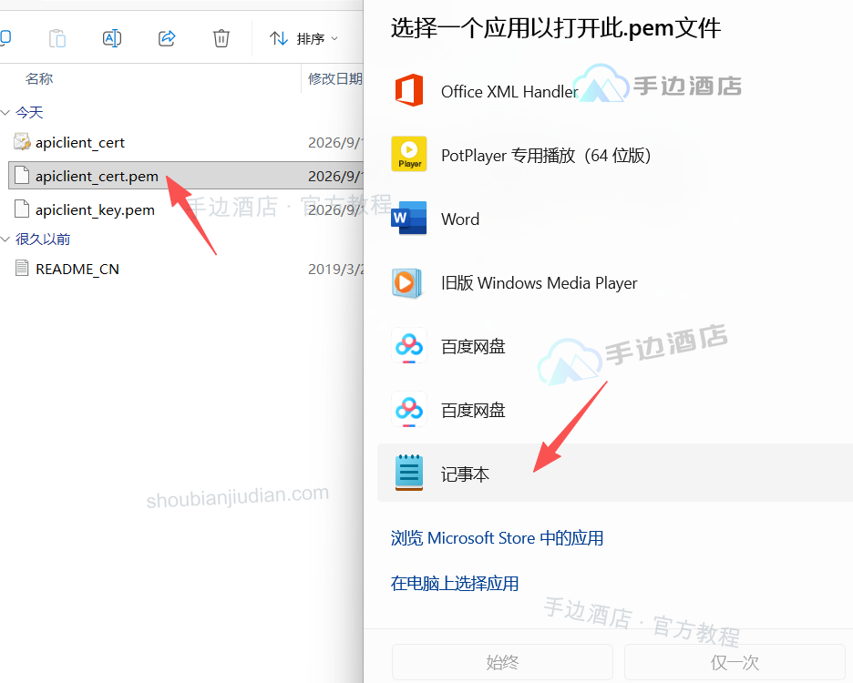Click the date cell of apiclient_key.pem

[x=335, y=209]
